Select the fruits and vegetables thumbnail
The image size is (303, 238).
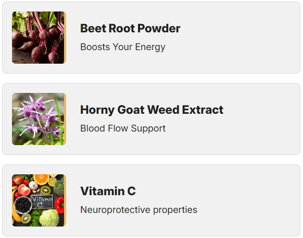click(x=39, y=200)
